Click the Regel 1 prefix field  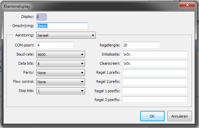pos(155,72)
